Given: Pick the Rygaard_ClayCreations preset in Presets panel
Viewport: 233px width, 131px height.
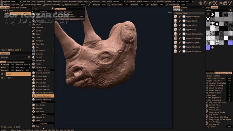Looking at the screenshot, I should tap(195, 34).
